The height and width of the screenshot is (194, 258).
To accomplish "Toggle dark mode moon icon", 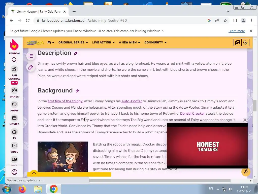I will [245, 42].
